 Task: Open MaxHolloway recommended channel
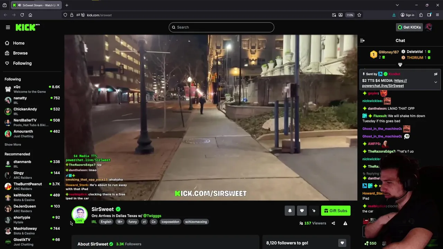point(32,231)
